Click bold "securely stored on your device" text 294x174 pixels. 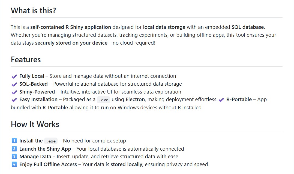click(71, 43)
